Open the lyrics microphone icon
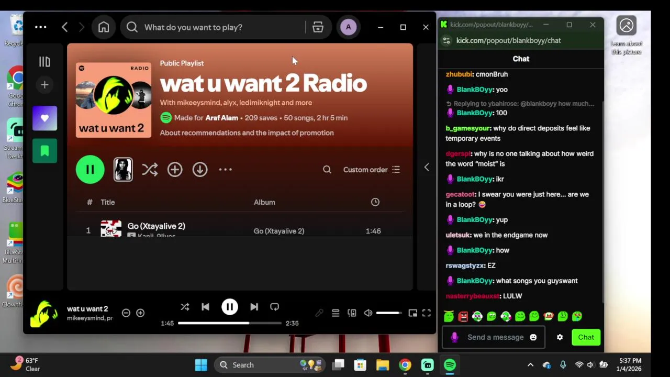Image resolution: width=670 pixels, height=377 pixels. [x=319, y=313]
